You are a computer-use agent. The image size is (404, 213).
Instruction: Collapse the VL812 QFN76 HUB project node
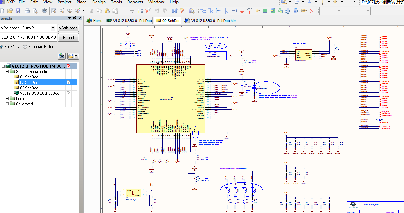pyautogui.click(x=3, y=66)
